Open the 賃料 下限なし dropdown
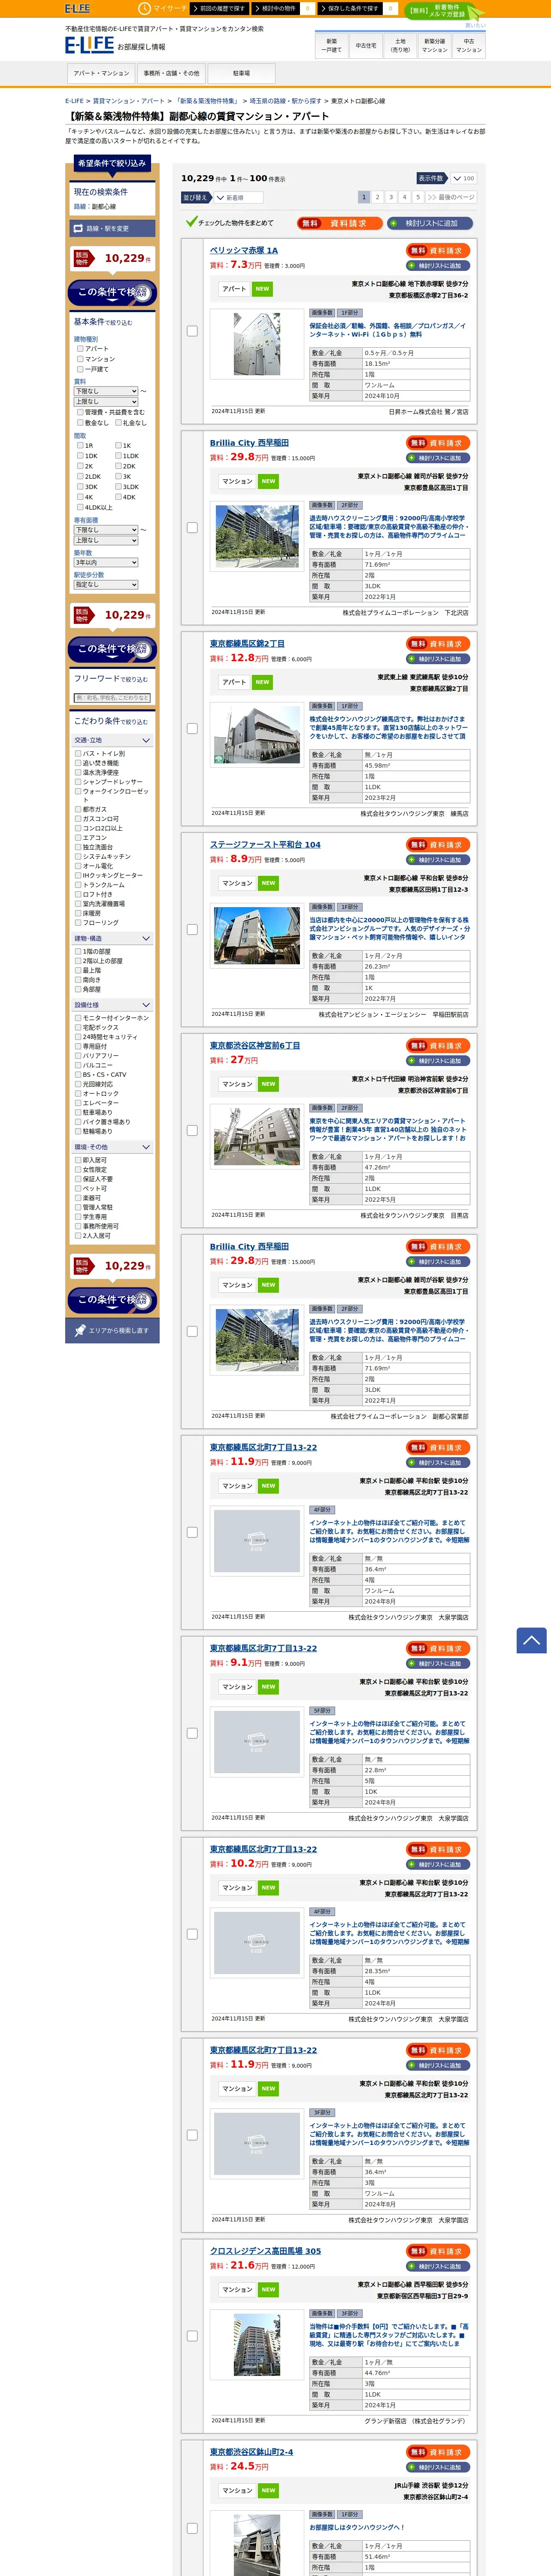 [106, 391]
